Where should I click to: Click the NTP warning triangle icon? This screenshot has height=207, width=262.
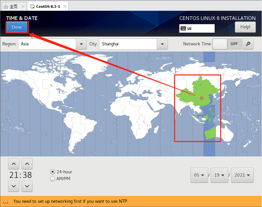coord(6,201)
